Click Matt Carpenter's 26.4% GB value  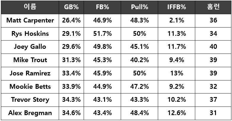(71, 20)
